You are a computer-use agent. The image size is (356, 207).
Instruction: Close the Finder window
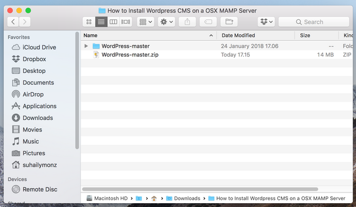point(10,11)
